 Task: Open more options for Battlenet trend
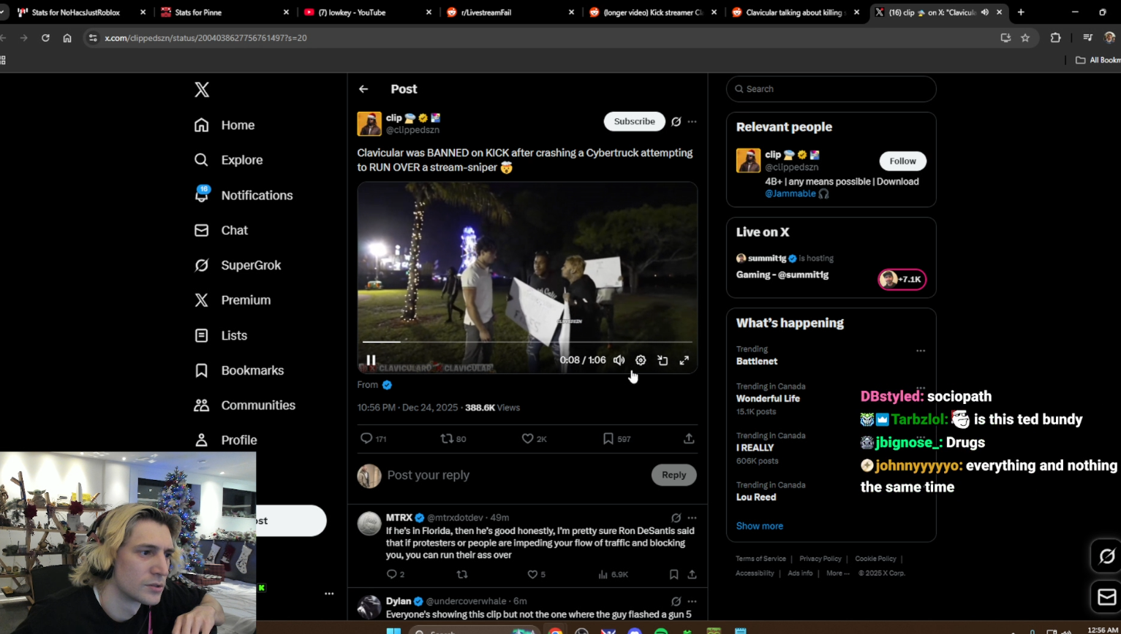[x=921, y=351]
